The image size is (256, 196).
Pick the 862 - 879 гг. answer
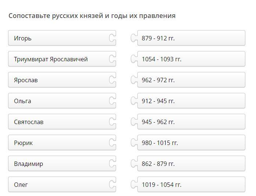pyautogui.click(x=191, y=164)
